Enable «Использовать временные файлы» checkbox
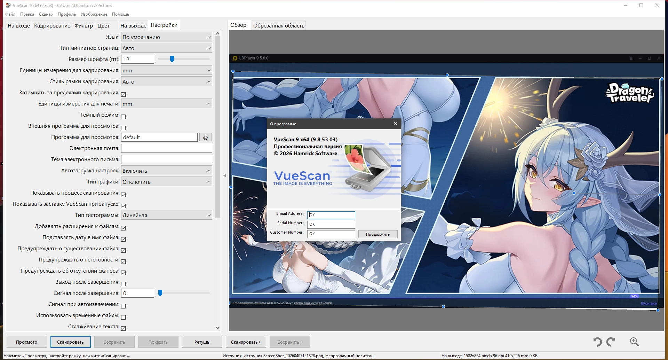 (124, 317)
